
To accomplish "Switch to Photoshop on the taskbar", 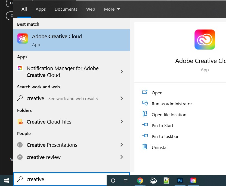I will click(x=180, y=181).
